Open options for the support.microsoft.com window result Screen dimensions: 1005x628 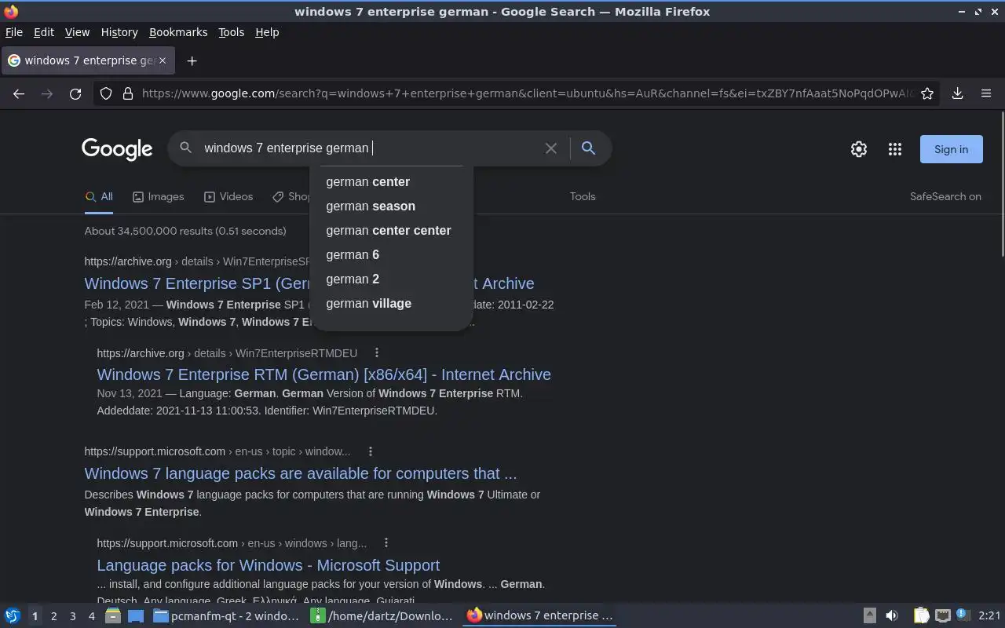click(x=371, y=451)
